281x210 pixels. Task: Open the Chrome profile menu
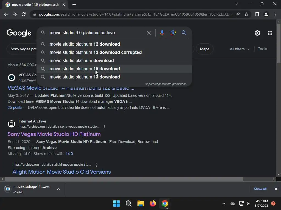tap(266, 14)
